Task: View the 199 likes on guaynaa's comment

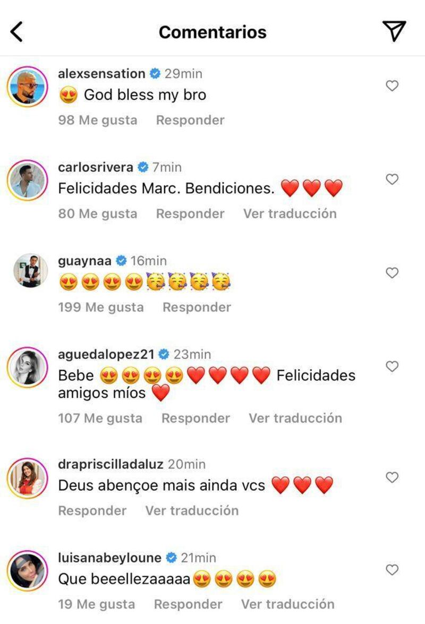Action: [x=101, y=307]
